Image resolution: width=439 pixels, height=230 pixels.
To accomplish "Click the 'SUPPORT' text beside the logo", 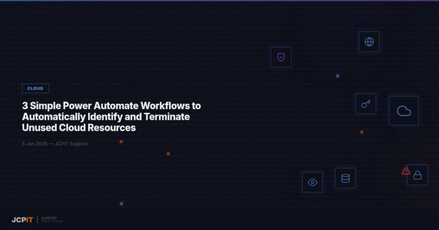I will tap(49, 218).
